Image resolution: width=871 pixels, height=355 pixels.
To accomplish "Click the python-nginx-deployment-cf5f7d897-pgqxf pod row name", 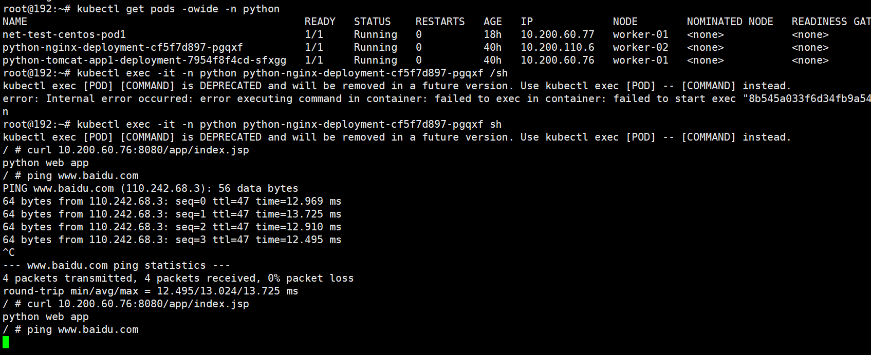I will [122, 47].
